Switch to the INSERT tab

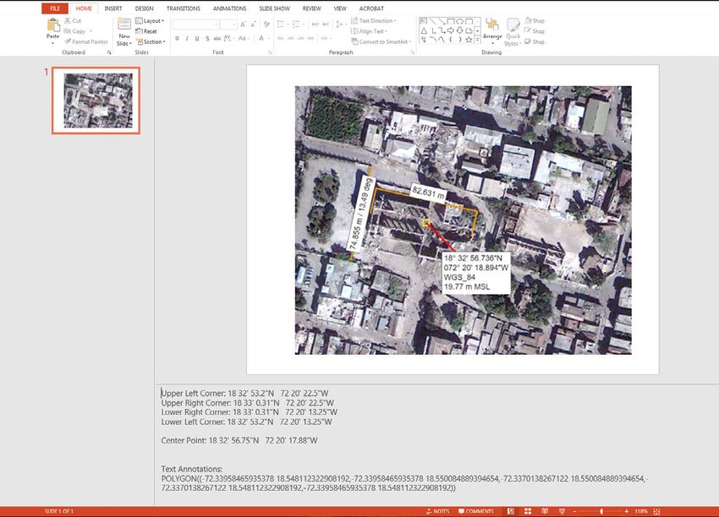[x=113, y=8]
